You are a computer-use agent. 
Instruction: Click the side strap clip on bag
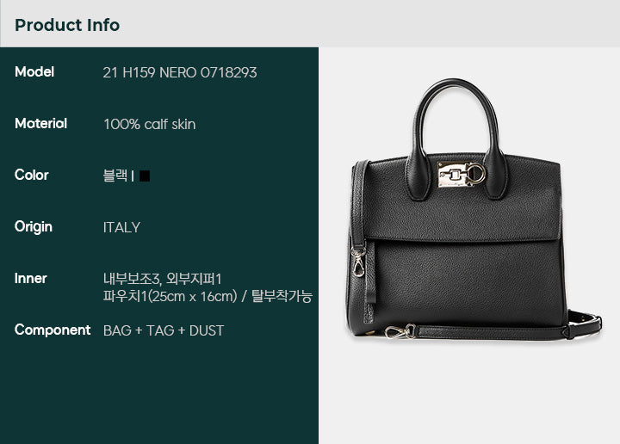pos(358,261)
